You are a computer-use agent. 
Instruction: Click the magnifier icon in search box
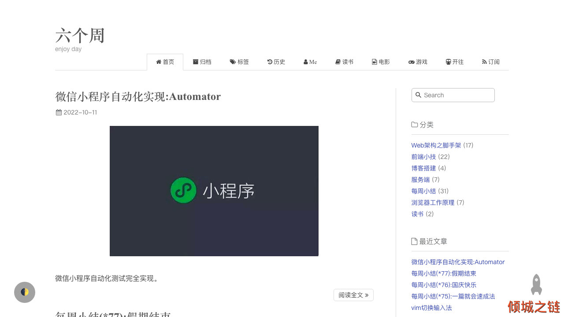(418, 95)
